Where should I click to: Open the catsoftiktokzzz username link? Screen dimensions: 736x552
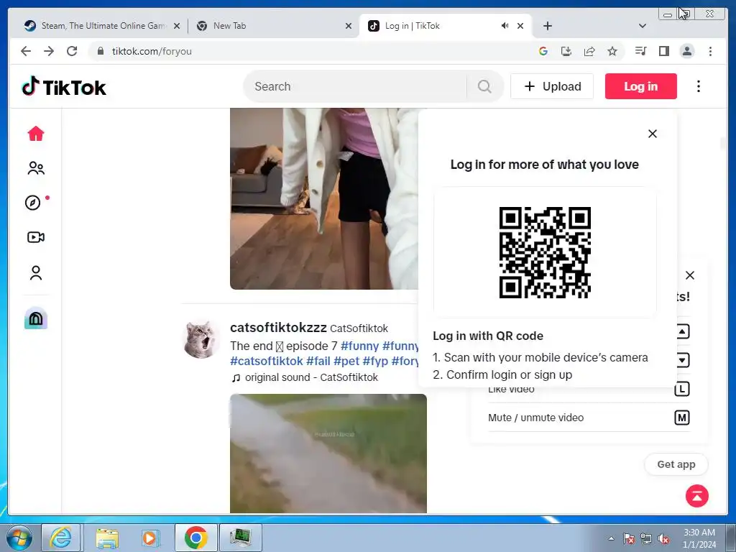(278, 327)
